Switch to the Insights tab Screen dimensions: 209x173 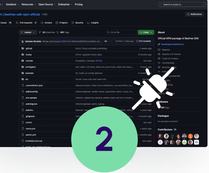(x=93, y=23)
